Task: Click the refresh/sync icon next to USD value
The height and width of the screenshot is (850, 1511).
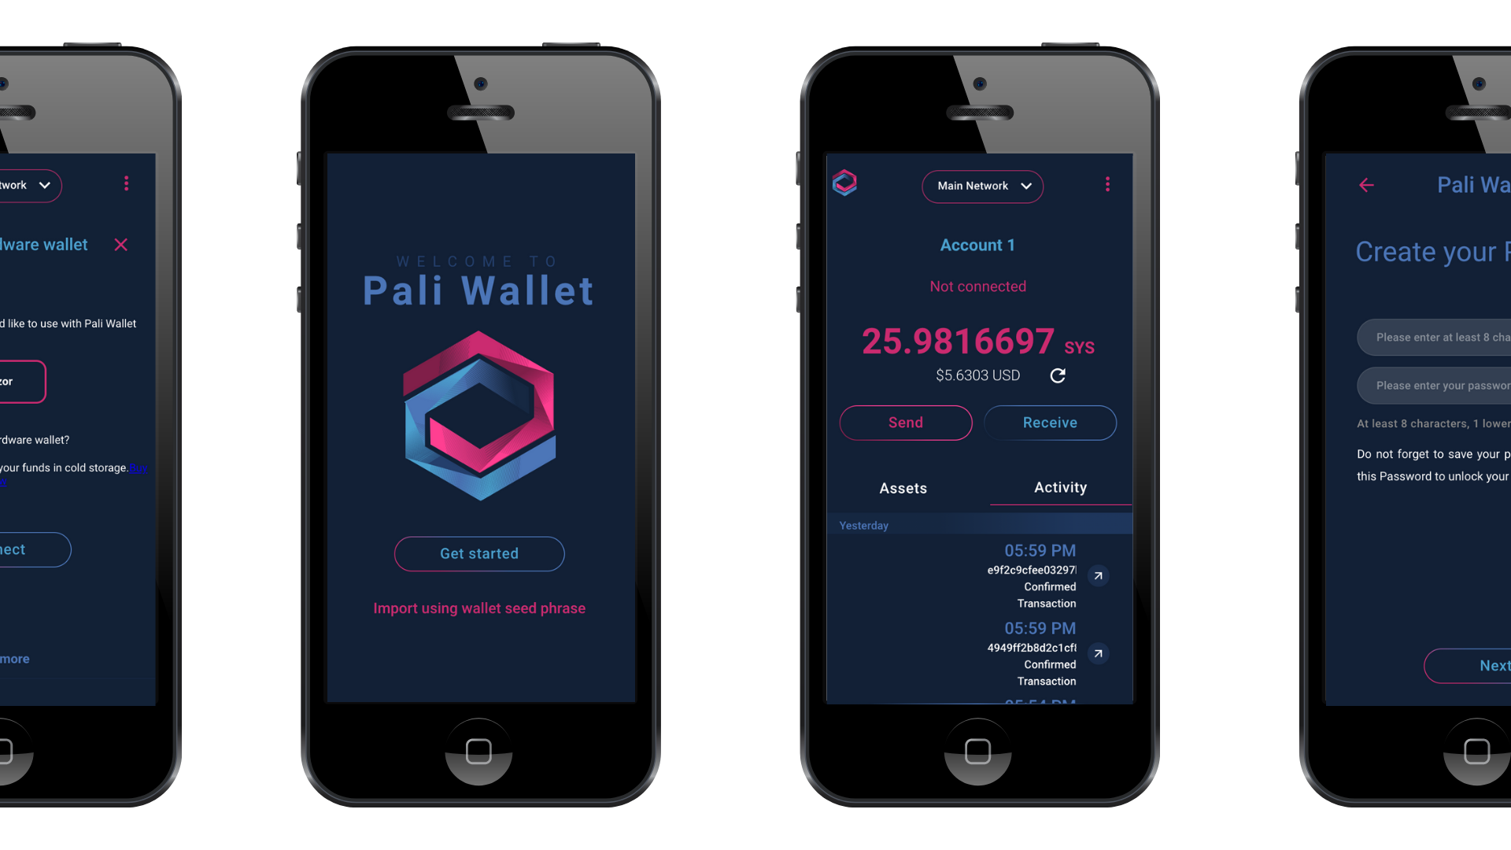Action: (1058, 375)
